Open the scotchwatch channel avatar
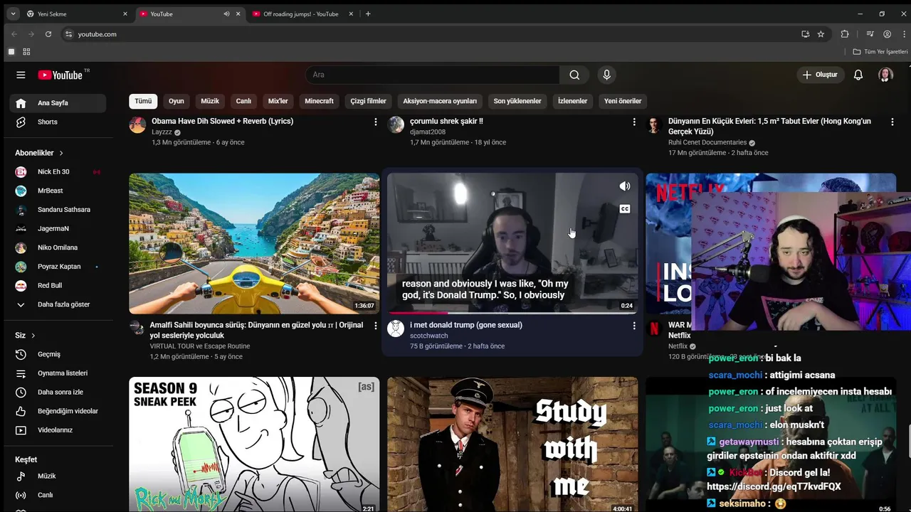911x512 pixels. (x=396, y=329)
